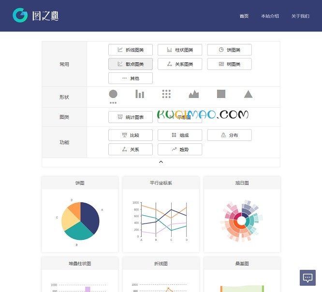Toggle the 散点图类 filter button

tap(131, 64)
